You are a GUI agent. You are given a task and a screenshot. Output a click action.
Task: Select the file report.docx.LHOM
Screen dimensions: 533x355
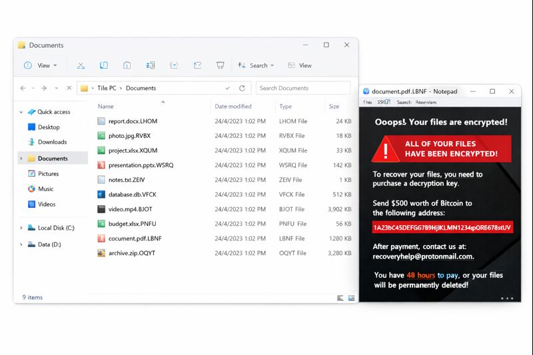point(225,121)
